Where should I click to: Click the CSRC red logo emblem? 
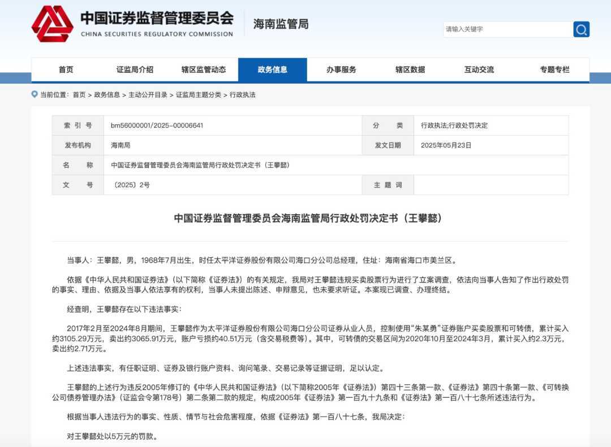click(x=52, y=24)
